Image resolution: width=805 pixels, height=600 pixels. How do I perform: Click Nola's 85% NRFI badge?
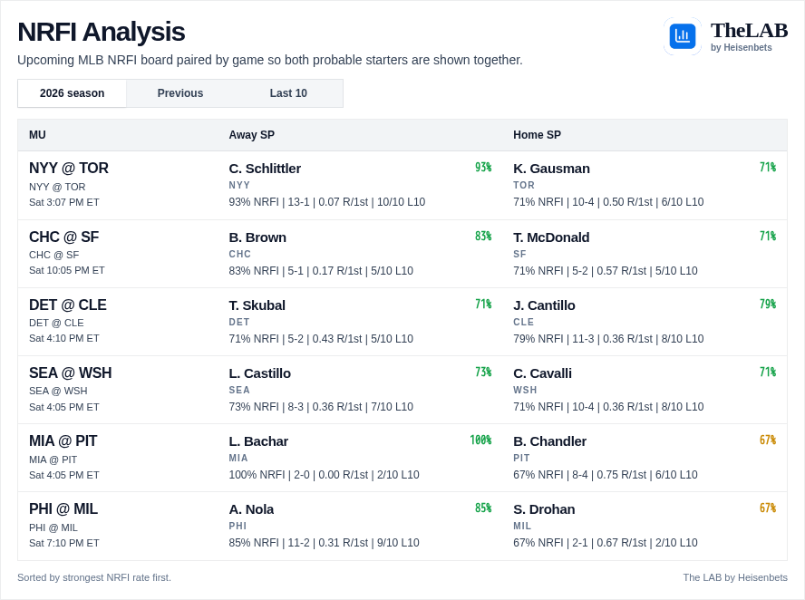483,508
